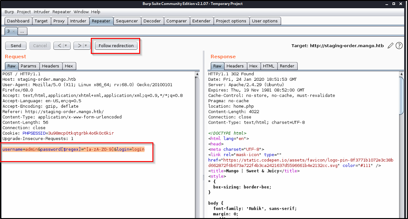Screen dimensions: 408x219
Task: Click the pencil icon to edit target
Action: click(x=390, y=46)
